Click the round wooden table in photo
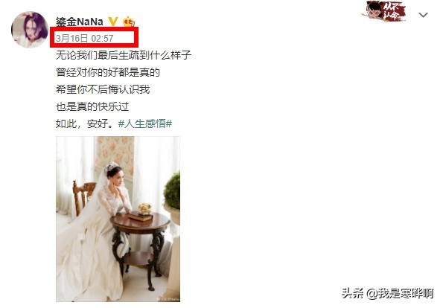The height and width of the screenshot is (308, 443). tap(139, 248)
